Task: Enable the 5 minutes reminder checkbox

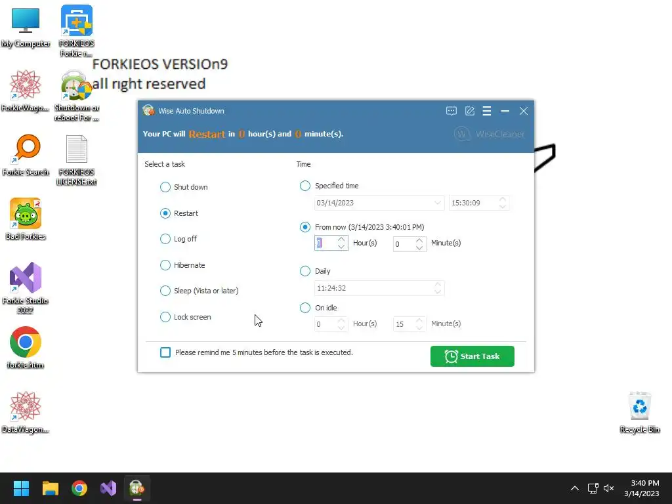Action: point(165,352)
